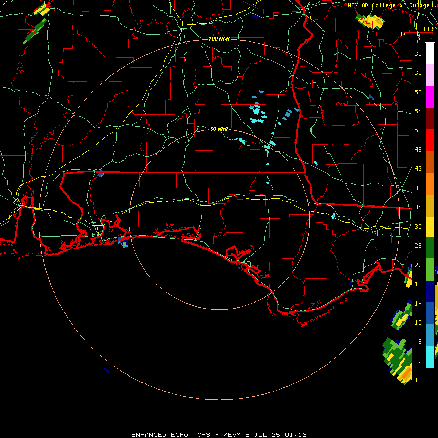Click the 14 legend value
Screen dimensions: 438x438
(418, 303)
